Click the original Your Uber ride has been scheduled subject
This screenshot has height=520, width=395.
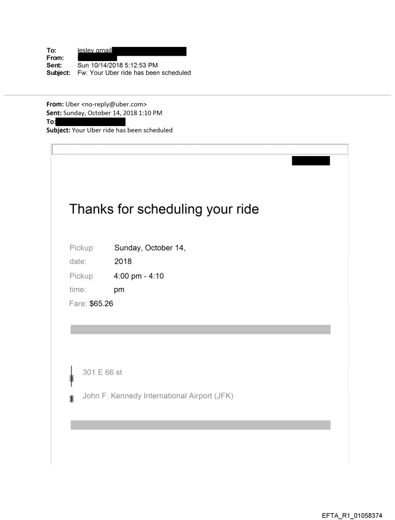click(x=122, y=129)
